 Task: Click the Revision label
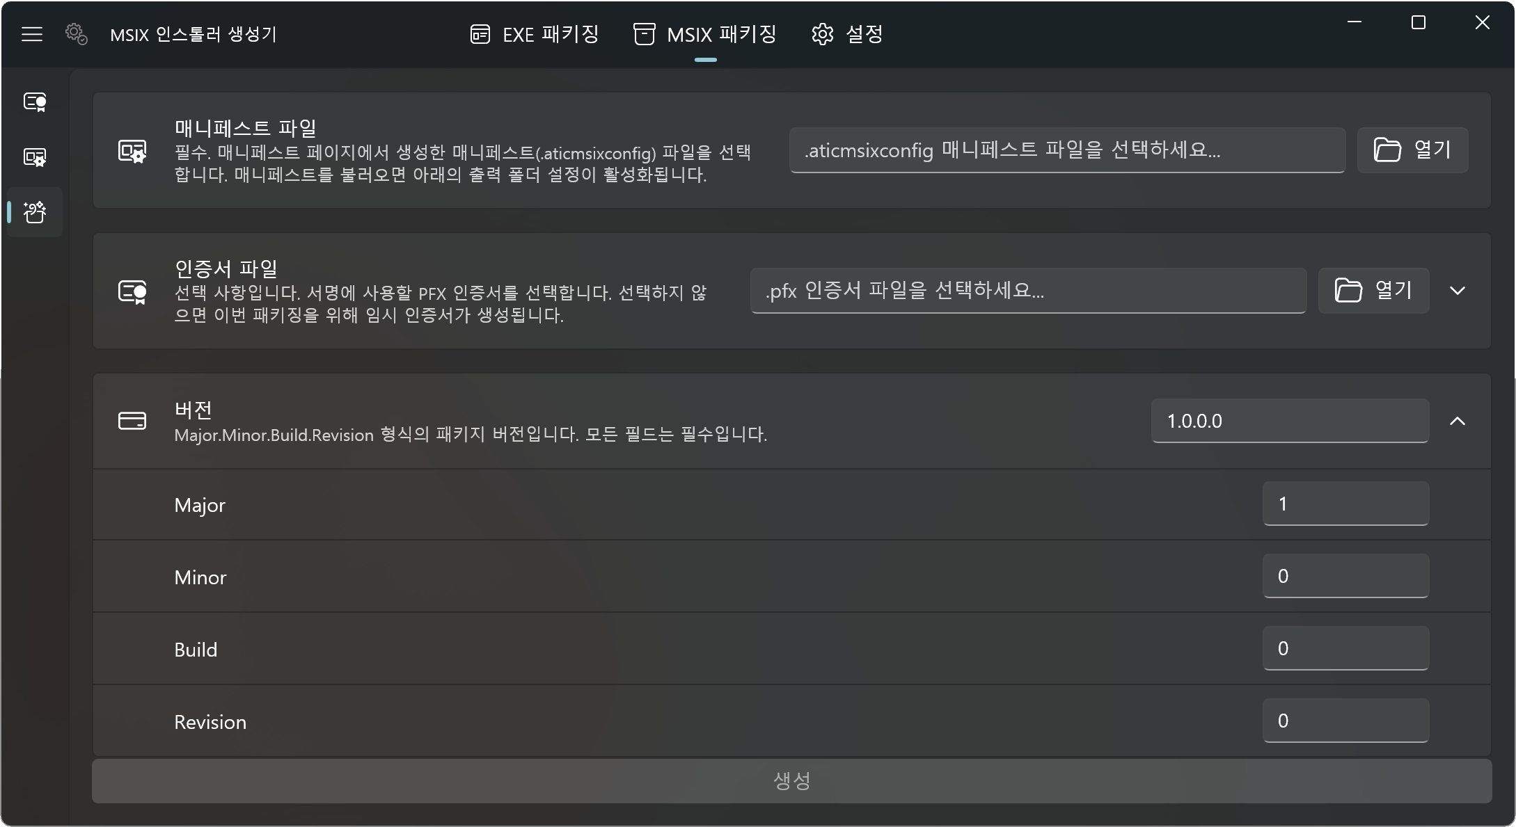[x=210, y=722]
